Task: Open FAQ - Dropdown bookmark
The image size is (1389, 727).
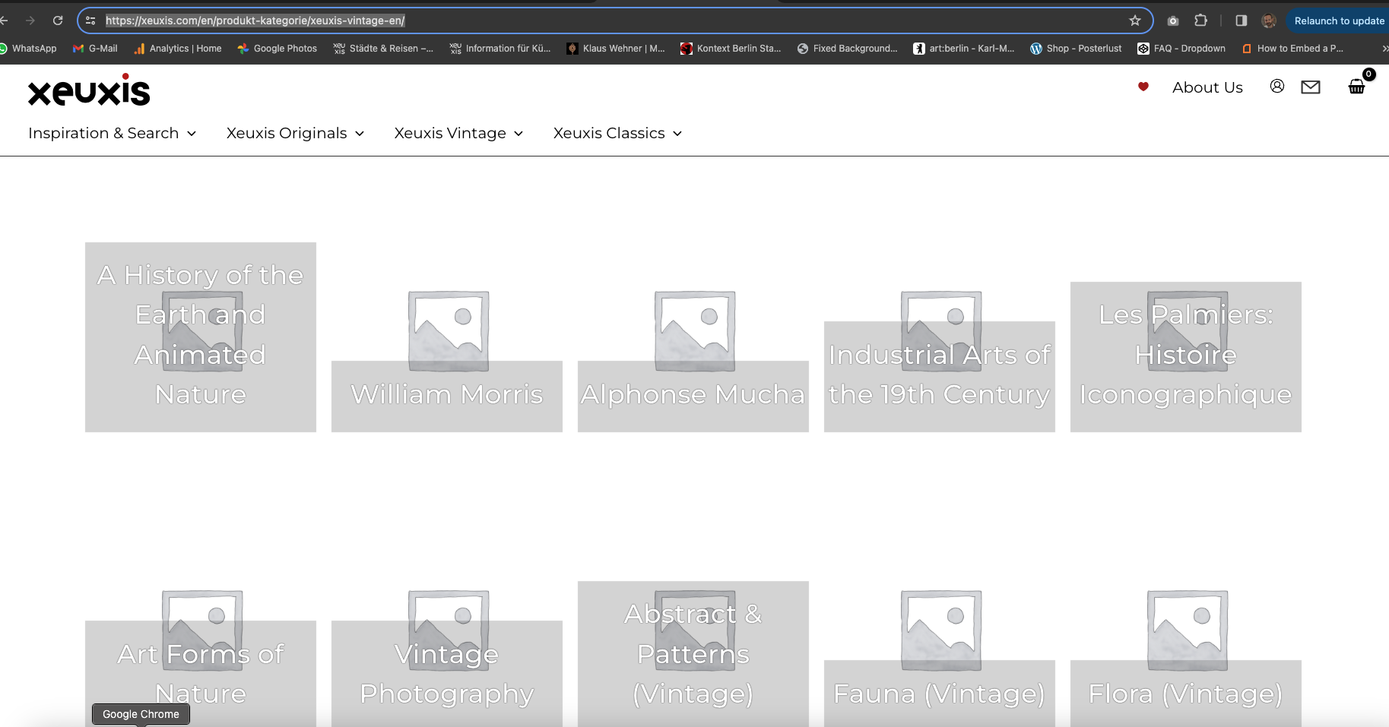Action: [x=1181, y=48]
